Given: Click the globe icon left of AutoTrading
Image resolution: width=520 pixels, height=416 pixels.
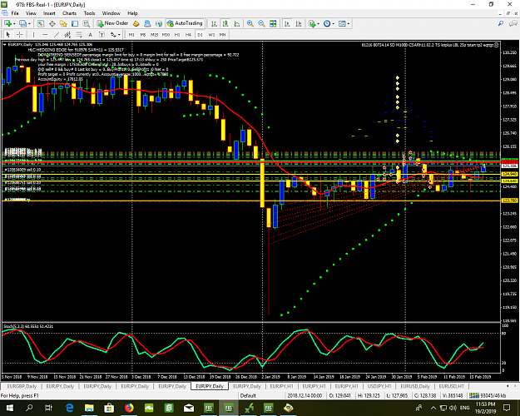Looking at the screenshot, I should click(x=159, y=23).
